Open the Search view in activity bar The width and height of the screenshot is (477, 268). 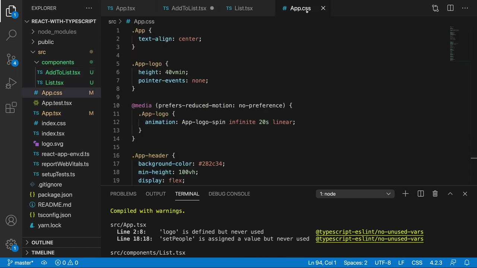point(11,35)
